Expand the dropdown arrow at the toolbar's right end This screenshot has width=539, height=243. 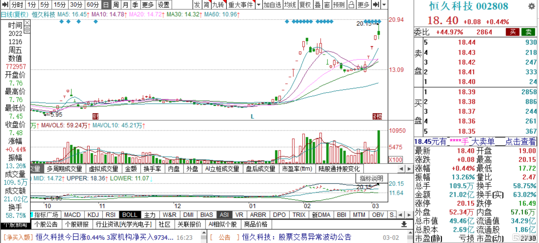[x=384, y=5]
